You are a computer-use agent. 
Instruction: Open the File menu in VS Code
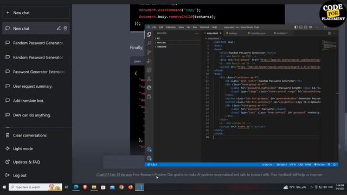[154, 27]
